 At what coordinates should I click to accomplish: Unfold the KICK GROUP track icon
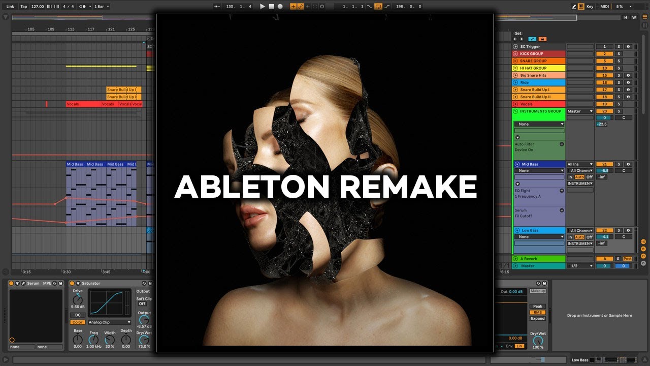515,54
